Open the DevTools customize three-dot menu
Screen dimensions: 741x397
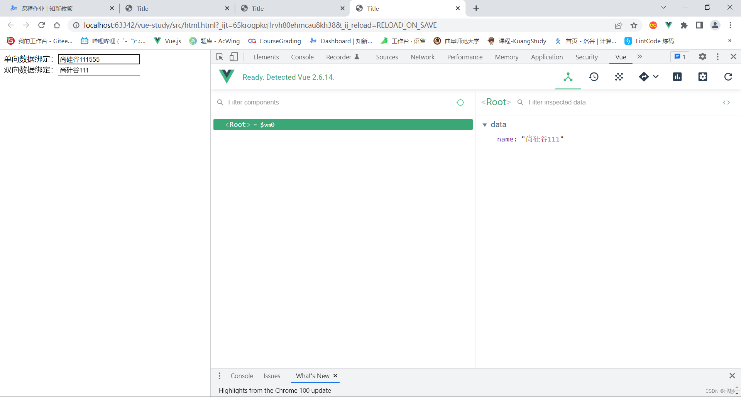point(718,57)
